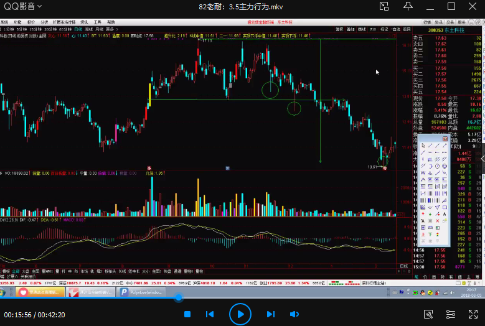Open the 分析 menu in stock software
The height and width of the screenshot is (326, 485).
click(x=44, y=22)
